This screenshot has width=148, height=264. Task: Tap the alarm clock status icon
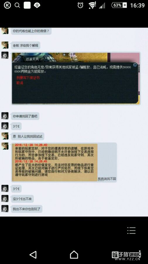point(80,5)
